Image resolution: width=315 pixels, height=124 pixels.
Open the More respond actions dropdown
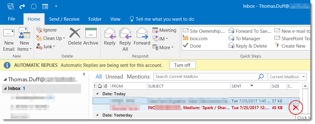tap(163, 48)
